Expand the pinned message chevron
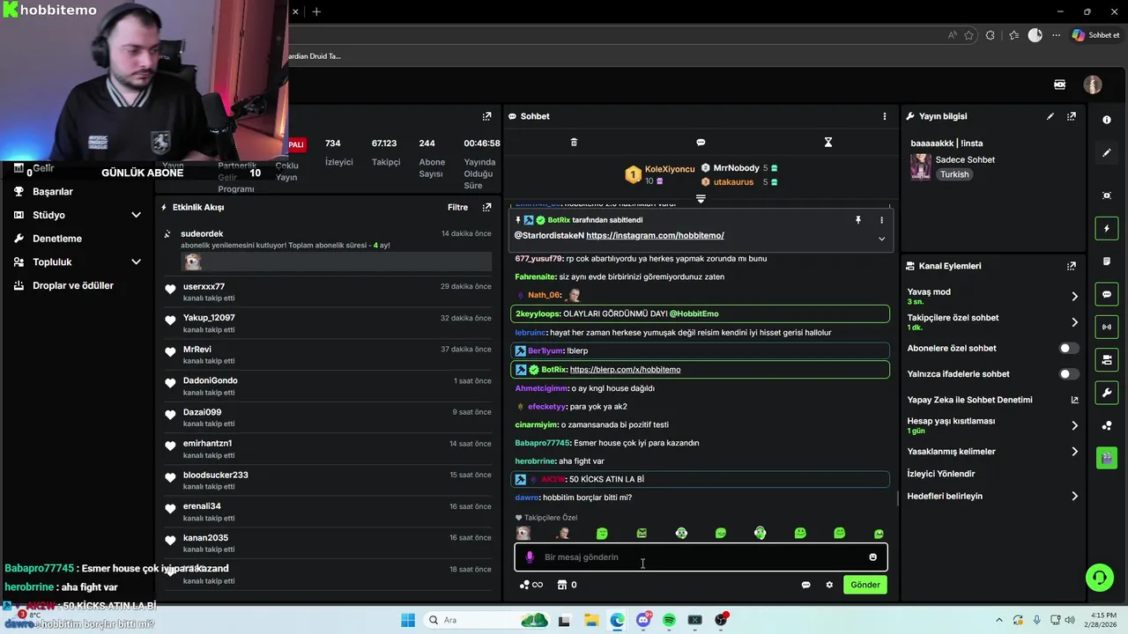 point(881,239)
